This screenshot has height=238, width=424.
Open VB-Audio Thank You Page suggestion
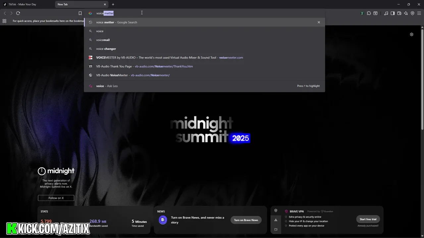point(204,66)
